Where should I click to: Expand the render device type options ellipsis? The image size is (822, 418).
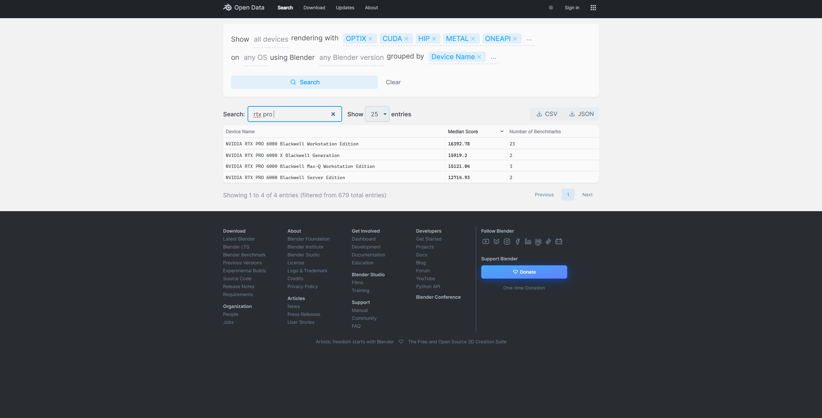tap(529, 39)
